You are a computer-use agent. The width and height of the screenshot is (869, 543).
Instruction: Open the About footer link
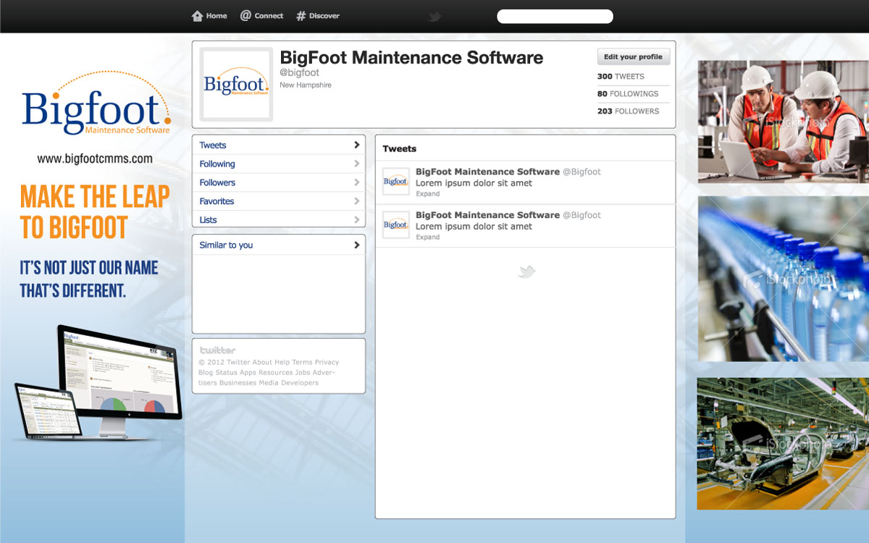pyautogui.click(x=262, y=362)
